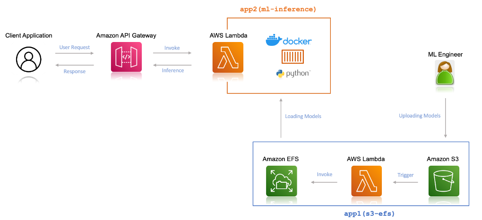The height and width of the screenshot is (220, 482).
Task: Click the Amazon EFS text label
Action: 281,159
